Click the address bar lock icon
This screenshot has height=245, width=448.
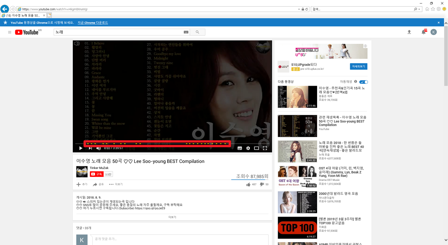click(303, 9)
